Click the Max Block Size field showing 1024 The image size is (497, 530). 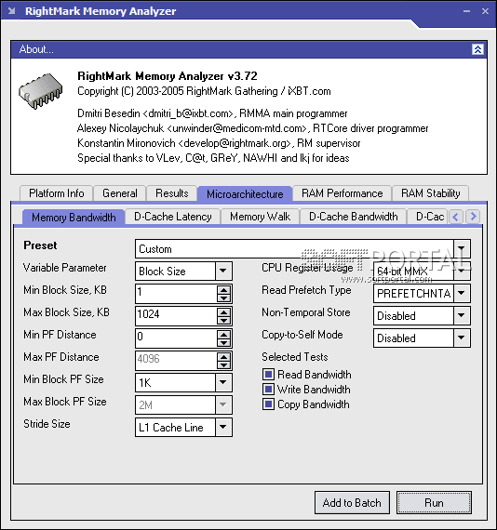(176, 315)
